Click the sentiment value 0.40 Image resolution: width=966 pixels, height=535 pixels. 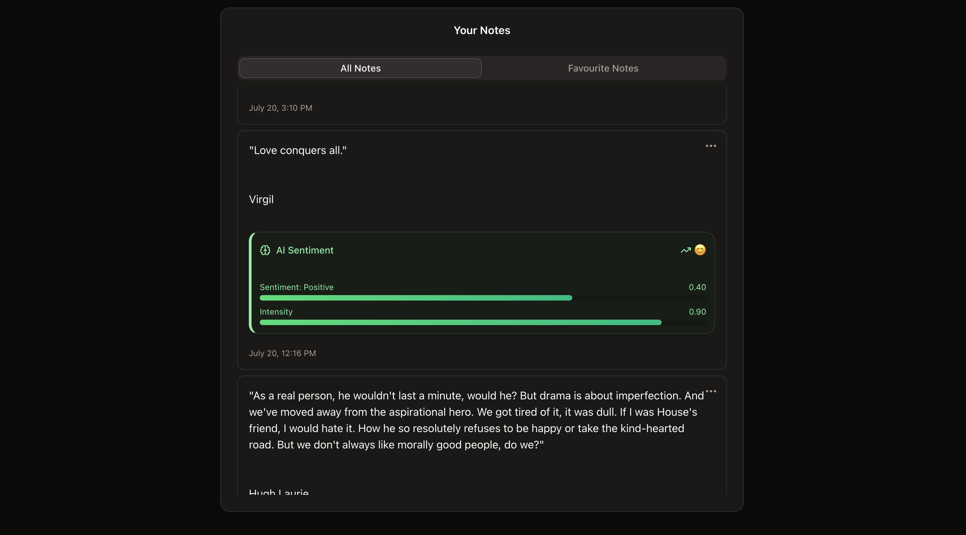click(x=697, y=287)
